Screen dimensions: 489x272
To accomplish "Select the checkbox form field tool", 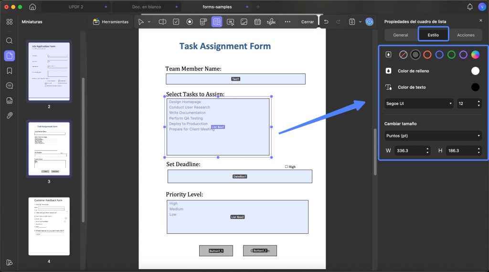I will point(176,22).
